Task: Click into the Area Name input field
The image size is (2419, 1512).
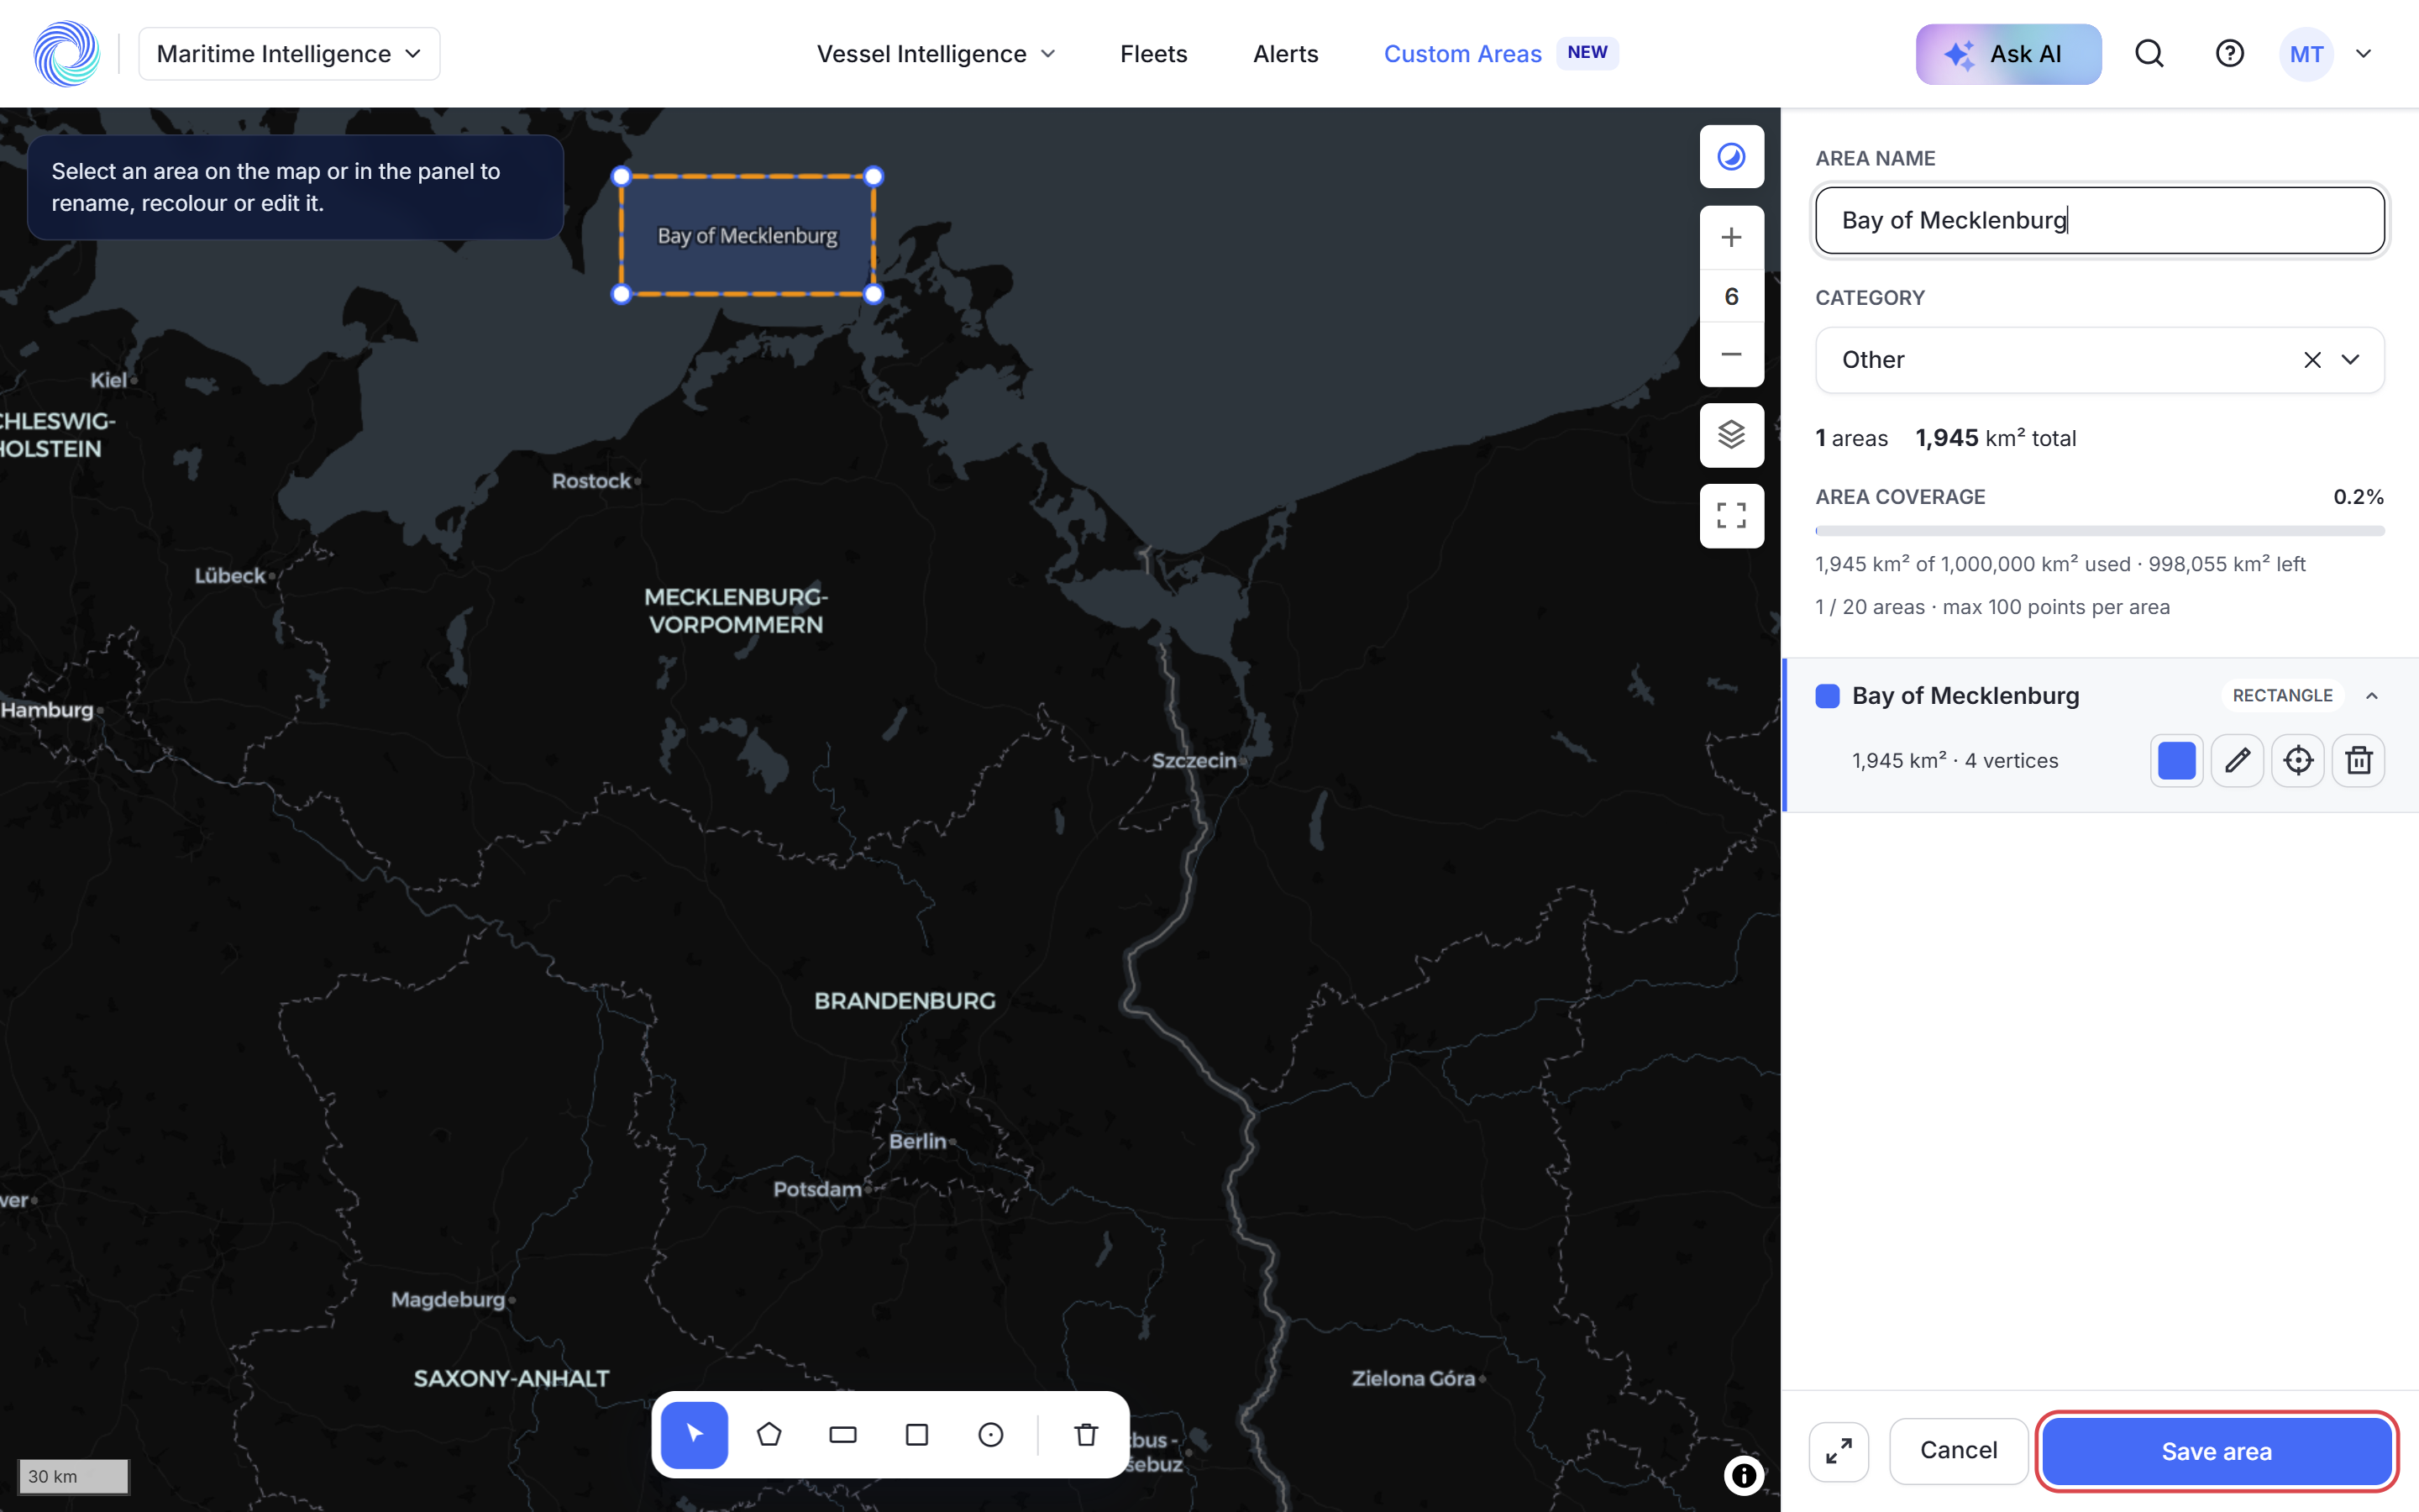Action: (2099, 220)
